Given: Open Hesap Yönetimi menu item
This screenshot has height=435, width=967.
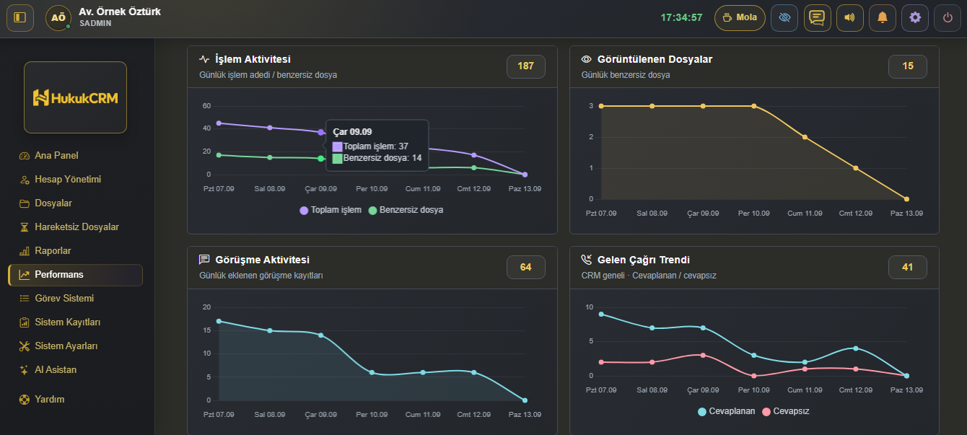Looking at the screenshot, I should (x=75, y=180).
